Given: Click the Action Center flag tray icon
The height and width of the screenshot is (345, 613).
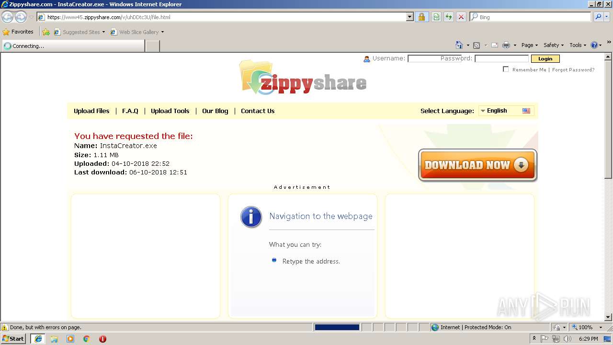Looking at the screenshot, I should [545, 339].
